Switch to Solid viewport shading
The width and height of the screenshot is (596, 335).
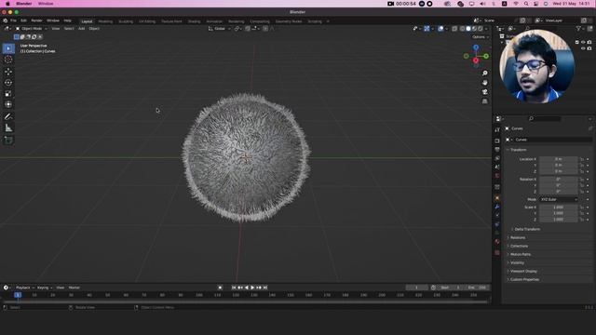[468, 29]
